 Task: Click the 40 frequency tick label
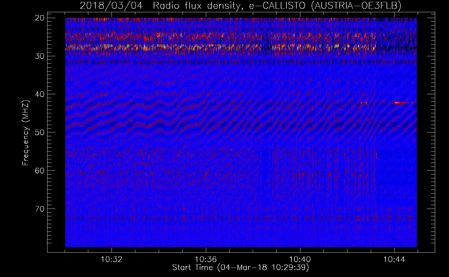(40, 94)
